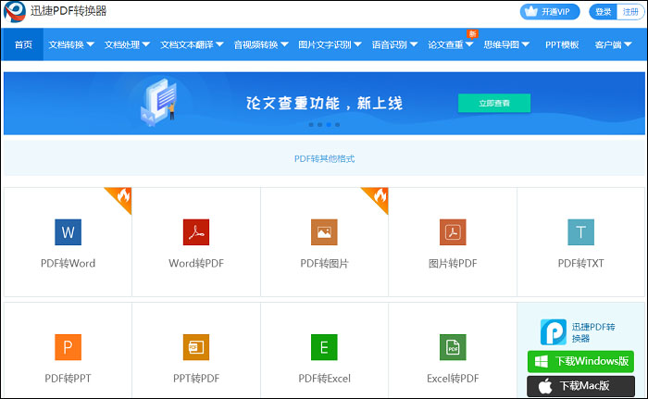Click the slide icon for PPT转PDF

(x=196, y=347)
